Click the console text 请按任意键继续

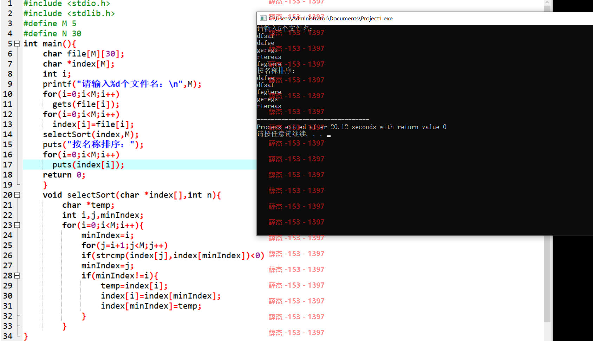(290, 134)
